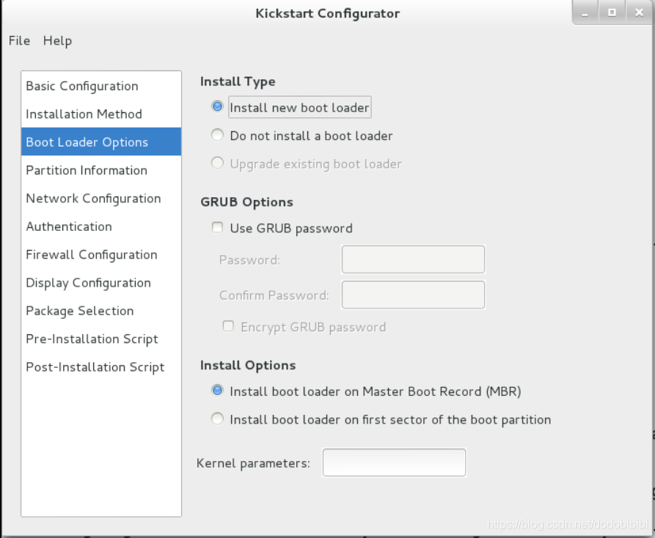Click the Kernel parameters text box

(394, 463)
